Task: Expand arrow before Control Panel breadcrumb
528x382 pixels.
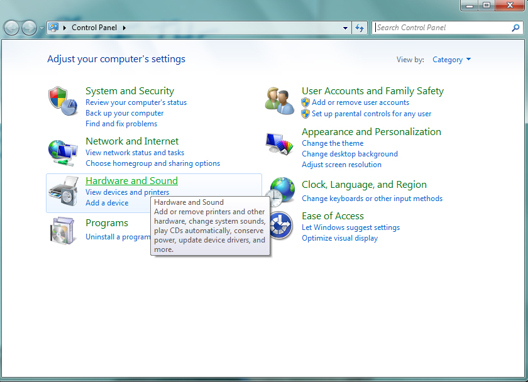Action: coord(65,28)
